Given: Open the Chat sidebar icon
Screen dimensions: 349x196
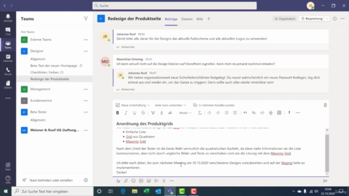Looking at the screenshot, I should tap(8, 32).
